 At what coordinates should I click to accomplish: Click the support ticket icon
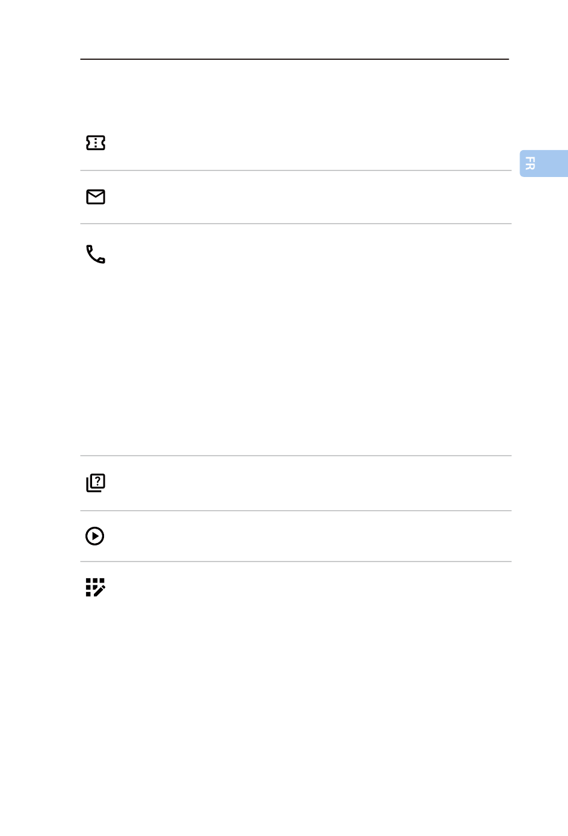[96, 142]
